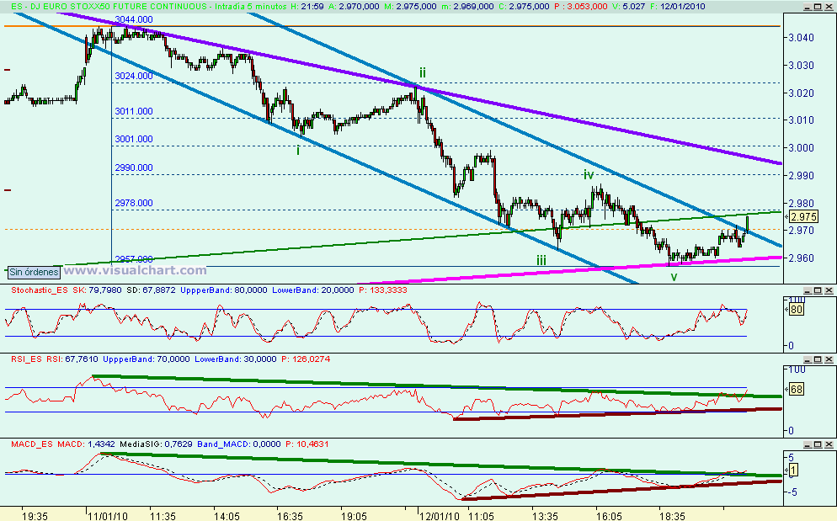Click the Sin órdenes button
This screenshot has height=521, width=837.
(32, 273)
